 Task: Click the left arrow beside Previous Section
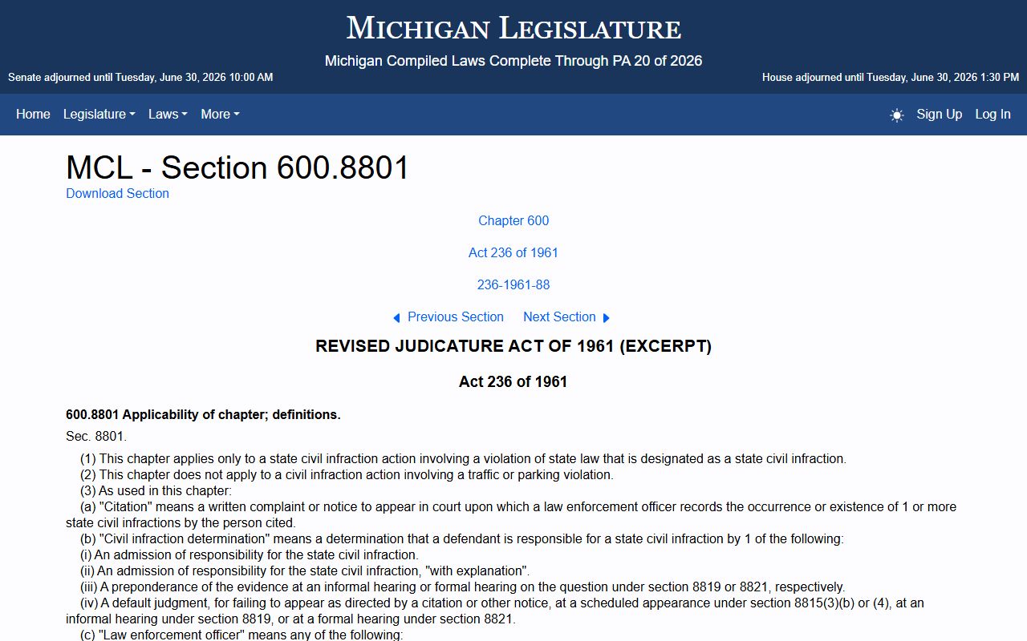pyautogui.click(x=396, y=318)
